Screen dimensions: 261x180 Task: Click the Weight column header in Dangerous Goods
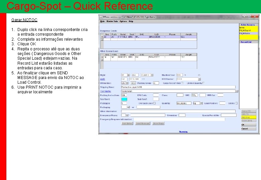tap(189, 34)
